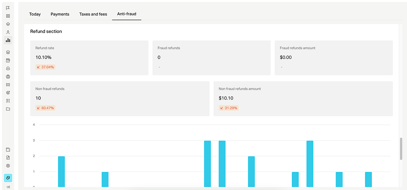Open the multiple users icon
The width and height of the screenshot is (407, 190).
coord(8,101)
